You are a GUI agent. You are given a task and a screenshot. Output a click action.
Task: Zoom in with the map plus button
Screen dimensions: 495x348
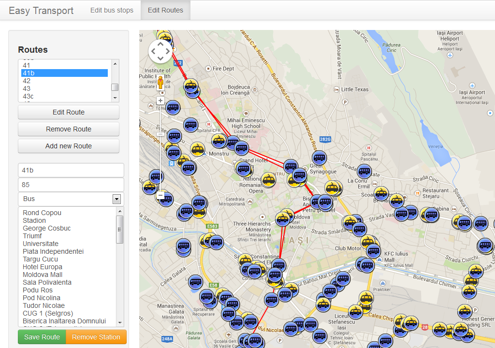pyautogui.click(x=160, y=101)
